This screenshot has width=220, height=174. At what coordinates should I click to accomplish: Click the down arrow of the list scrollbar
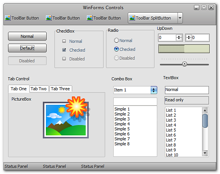coord(205,153)
